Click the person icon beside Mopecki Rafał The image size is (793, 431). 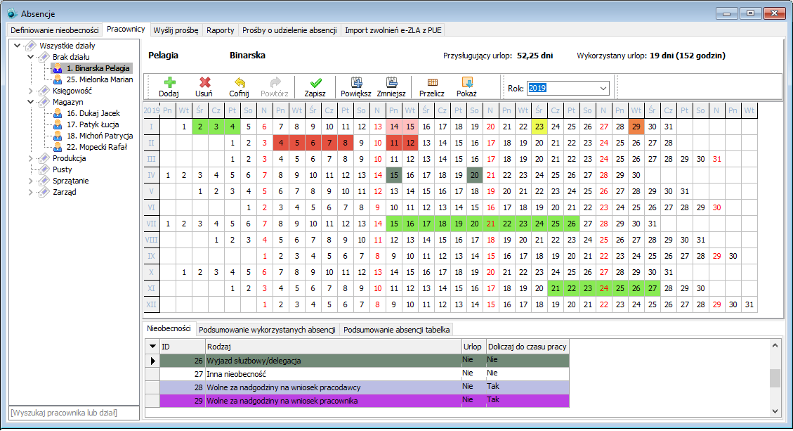(58, 147)
